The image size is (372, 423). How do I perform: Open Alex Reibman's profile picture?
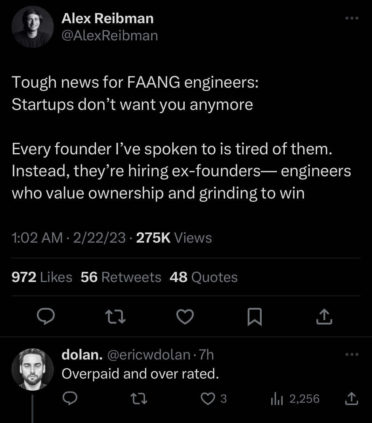[x=33, y=27]
